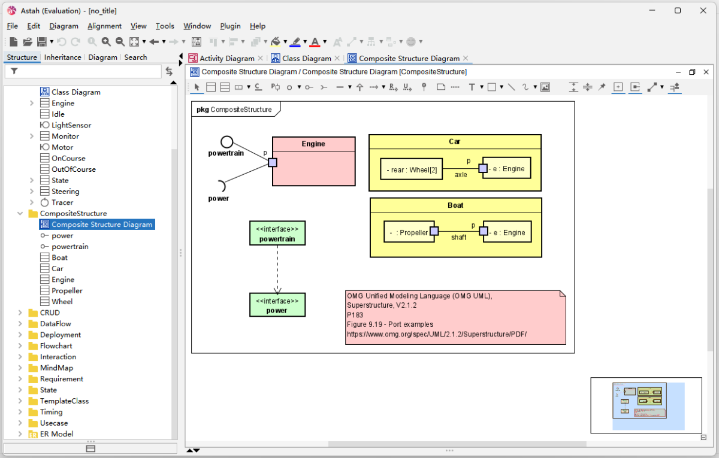The image size is (719, 458).
Task: Click the Open project folder icon
Action: point(28,42)
